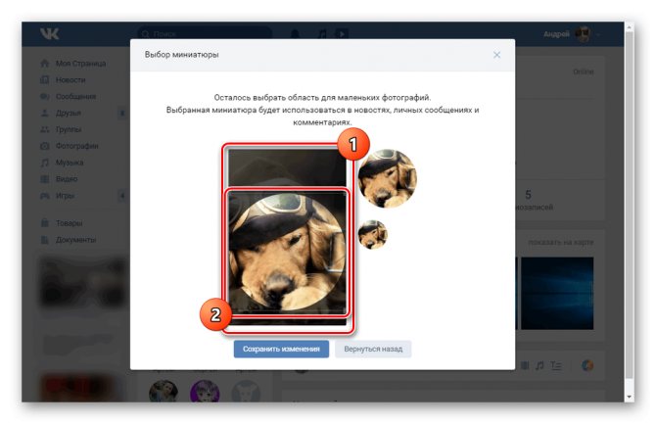This screenshot has width=656, height=424.
Task: Click the film icon beside Видео
Action: coord(45,179)
